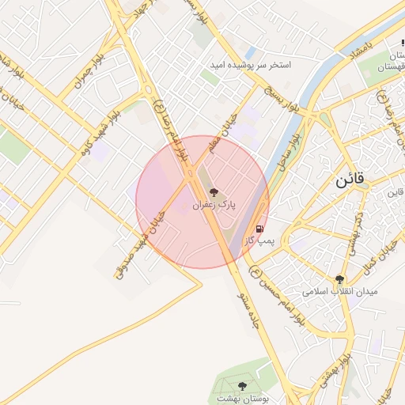The width and height of the screenshot is (405, 405).
Task: Select the خیابان شهید صدوقی street label
Action: tap(140, 245)
